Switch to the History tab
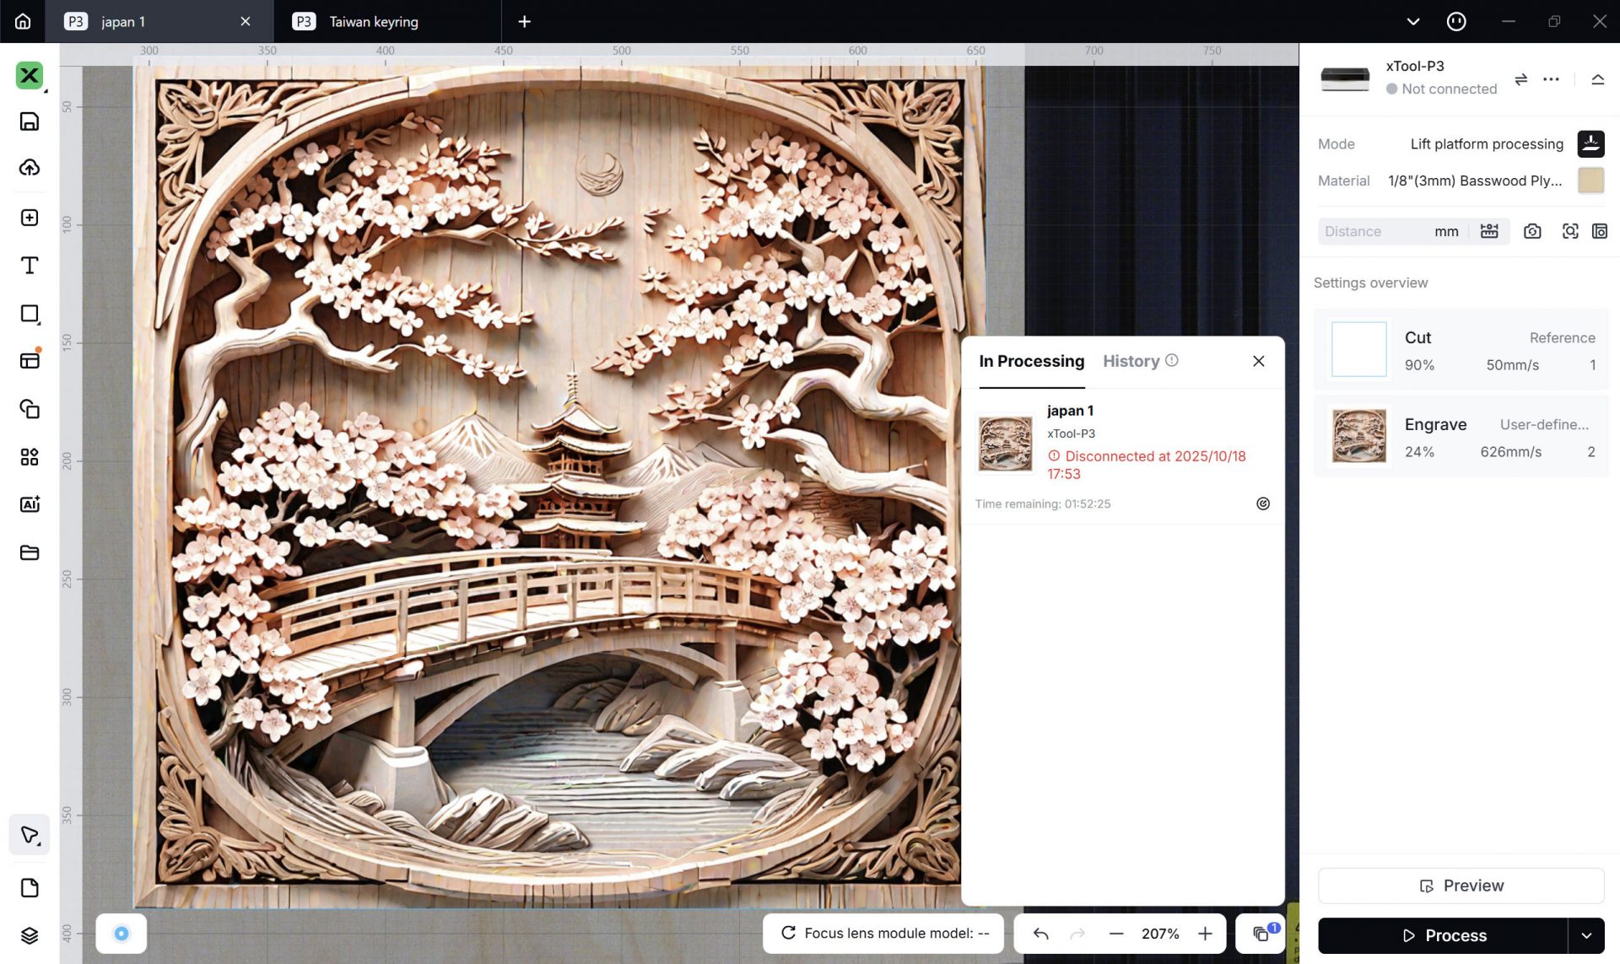 pyautogui.click(x=1131, y=361)
